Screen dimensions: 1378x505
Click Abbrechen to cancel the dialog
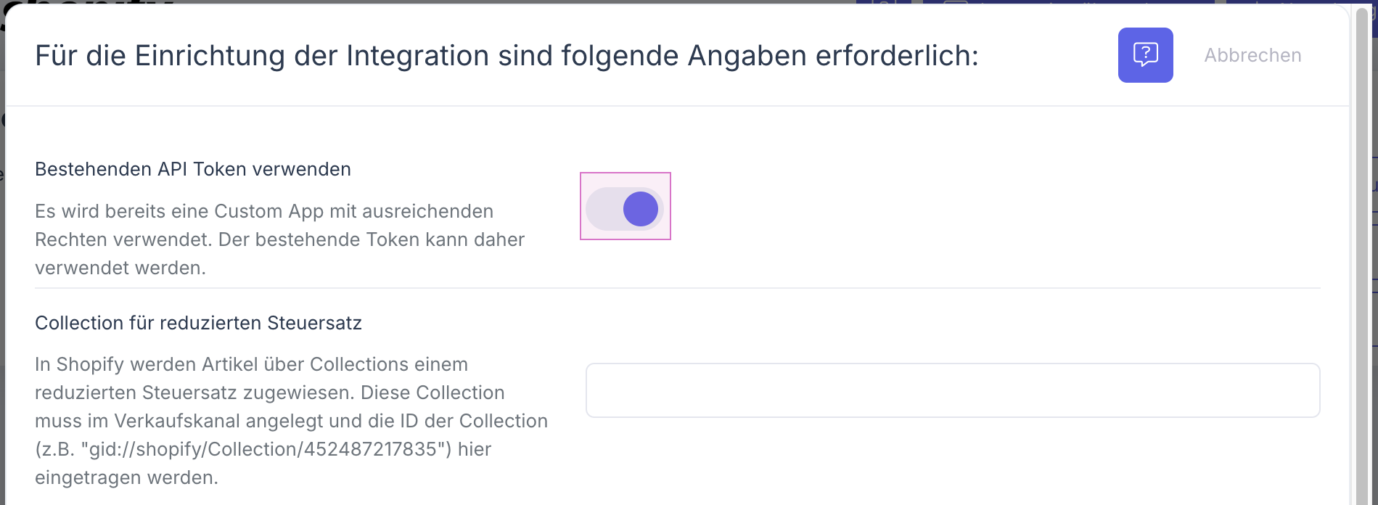tap(1252, 55)
